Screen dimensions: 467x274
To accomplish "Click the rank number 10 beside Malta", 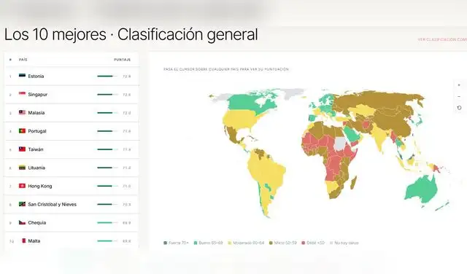I will tap(12, 241).
